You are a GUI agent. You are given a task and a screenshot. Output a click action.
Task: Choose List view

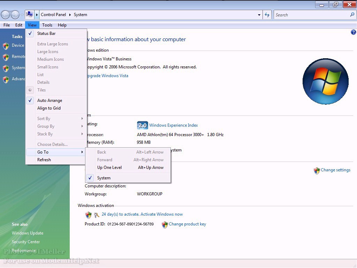coord(56,75)
